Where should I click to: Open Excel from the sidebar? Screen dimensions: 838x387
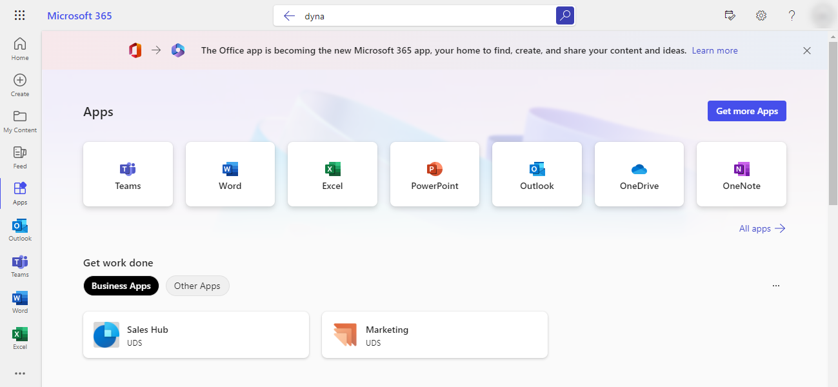pos(20,338)
